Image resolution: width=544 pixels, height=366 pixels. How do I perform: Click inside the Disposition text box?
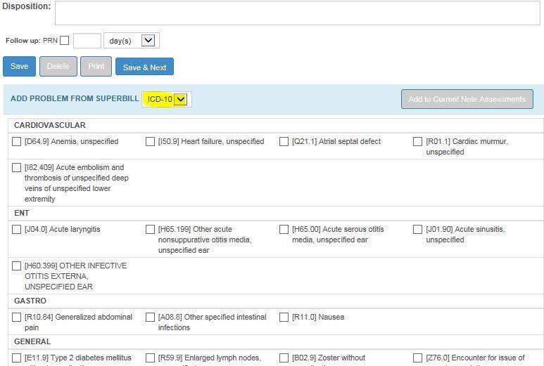tap(297, 13)
